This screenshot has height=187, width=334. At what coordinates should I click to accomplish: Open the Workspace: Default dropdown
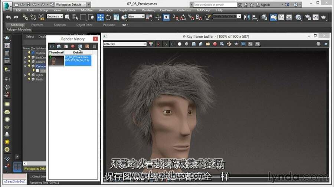(71, 4)
